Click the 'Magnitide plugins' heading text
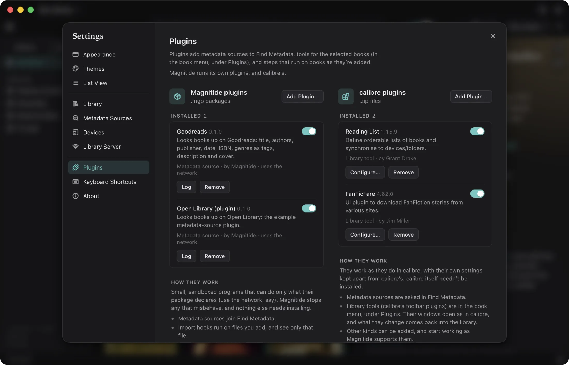569x365 pixels. point(219,92)
